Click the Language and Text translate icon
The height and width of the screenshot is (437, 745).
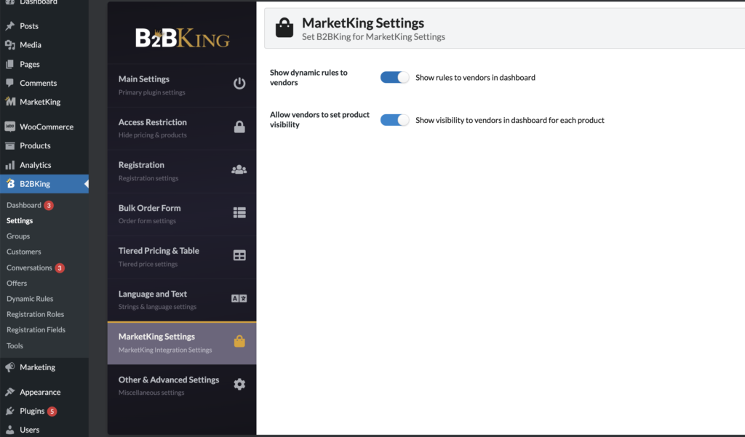pos(239,298)
